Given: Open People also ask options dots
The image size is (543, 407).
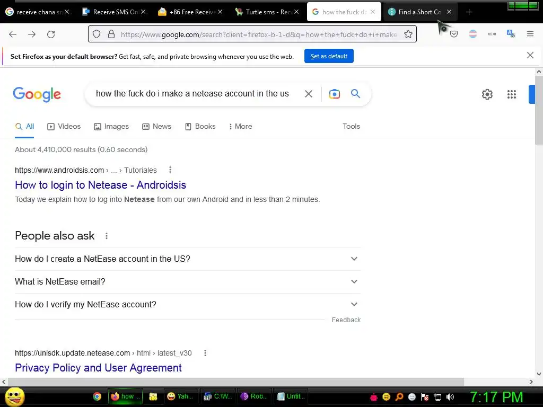Looking at the screenshot, I should [x=107, y=236].
